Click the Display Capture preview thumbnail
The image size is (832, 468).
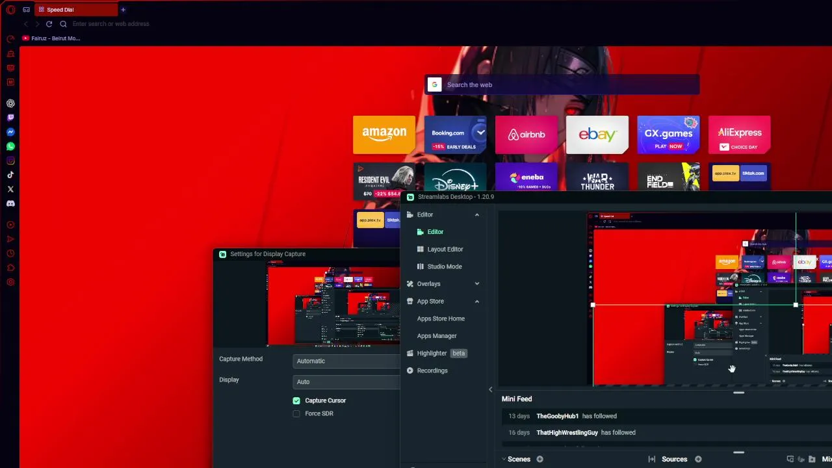tap(333, 304)
